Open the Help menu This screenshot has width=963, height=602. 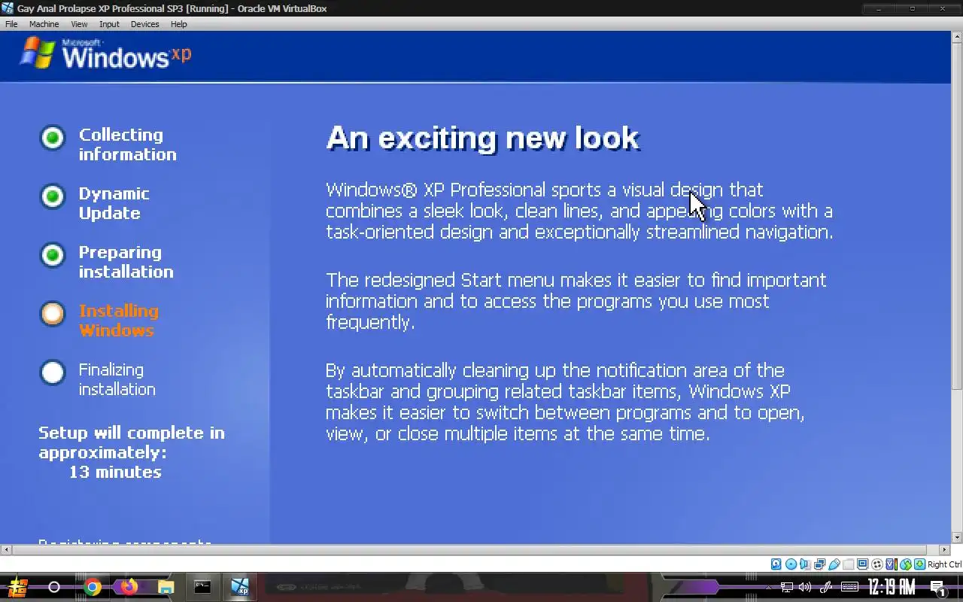[178, 24]
